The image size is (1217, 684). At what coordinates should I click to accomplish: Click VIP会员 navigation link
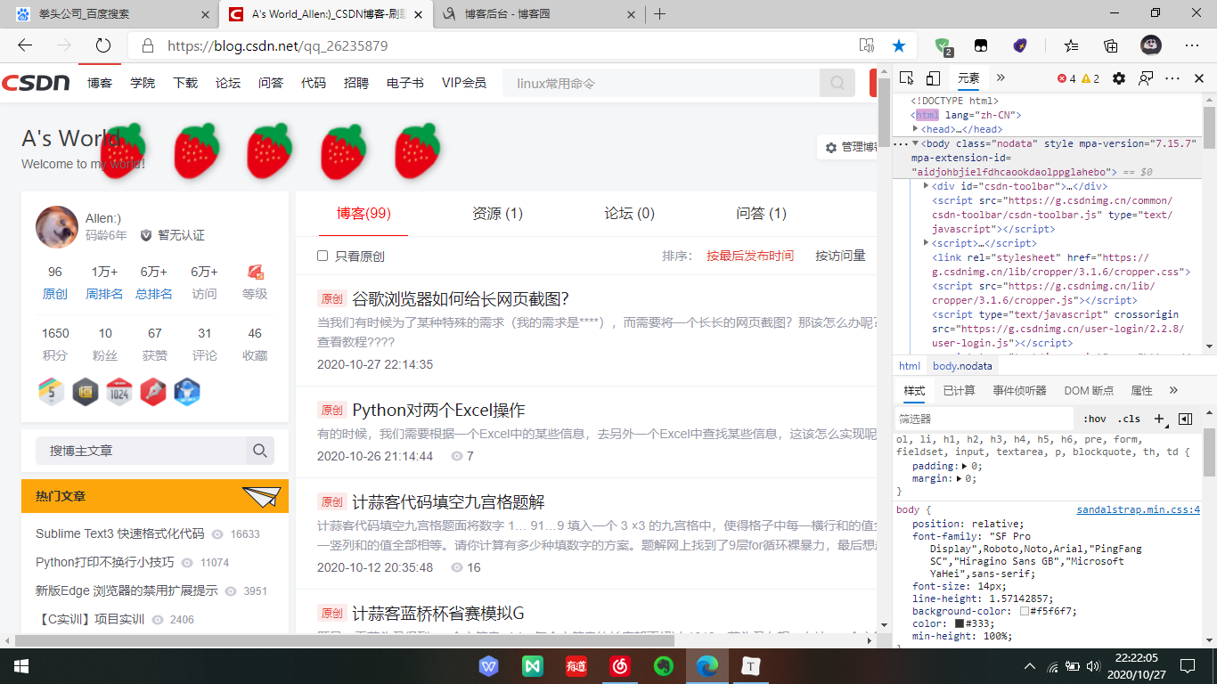(x=464, y=83)
